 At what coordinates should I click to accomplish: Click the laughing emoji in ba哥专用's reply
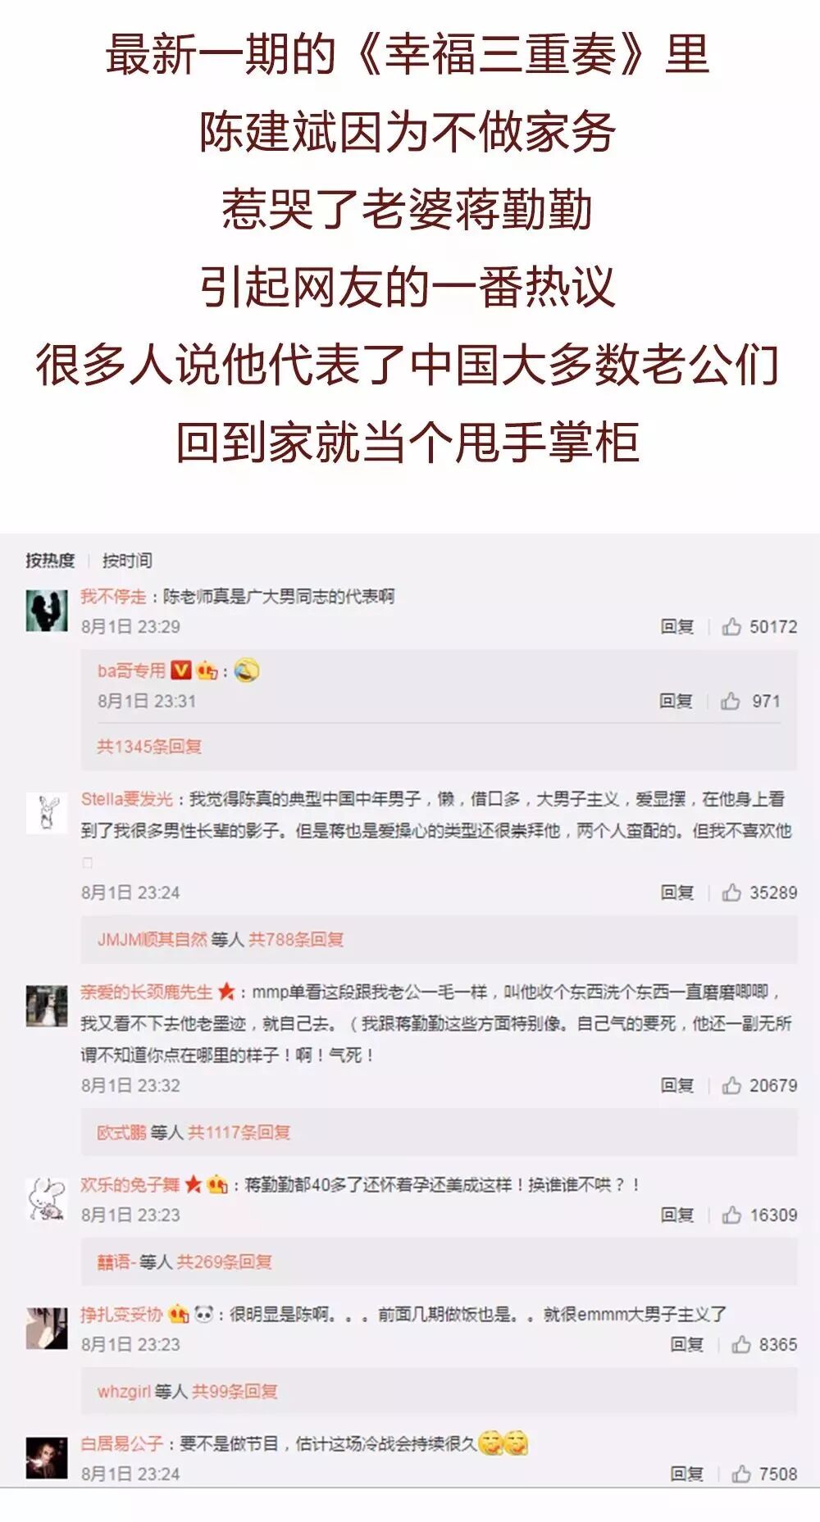(246, 671)
